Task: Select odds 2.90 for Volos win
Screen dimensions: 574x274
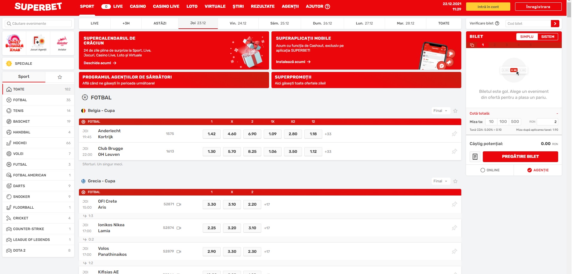Action: 212,252
